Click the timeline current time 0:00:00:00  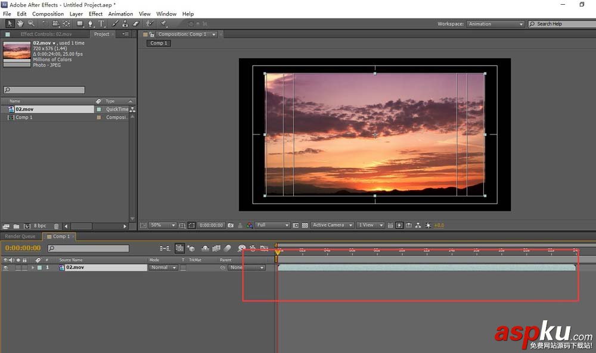(x=23, y=248)
